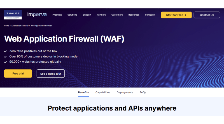Click Web Application Firewall breadcrumb

[41, 26]
